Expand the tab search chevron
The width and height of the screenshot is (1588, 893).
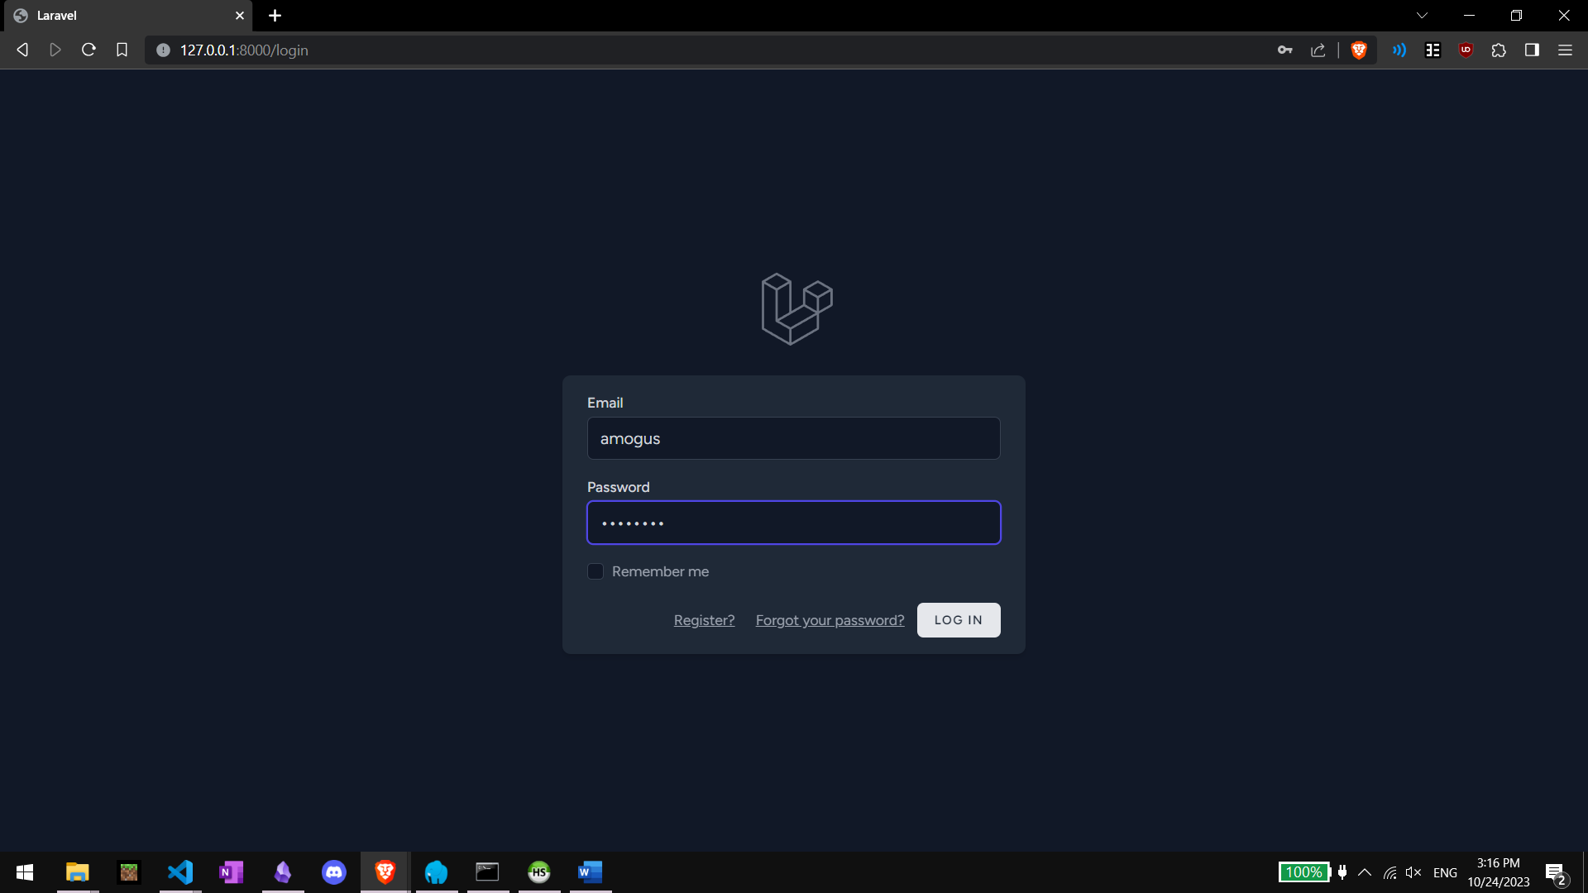(1422, 15)
